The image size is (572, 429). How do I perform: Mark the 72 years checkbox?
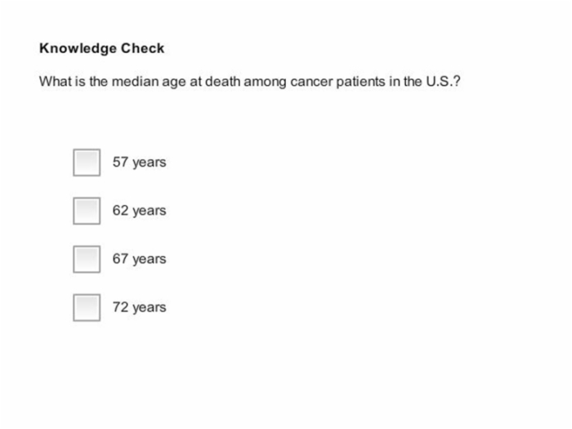coord(87,307)
